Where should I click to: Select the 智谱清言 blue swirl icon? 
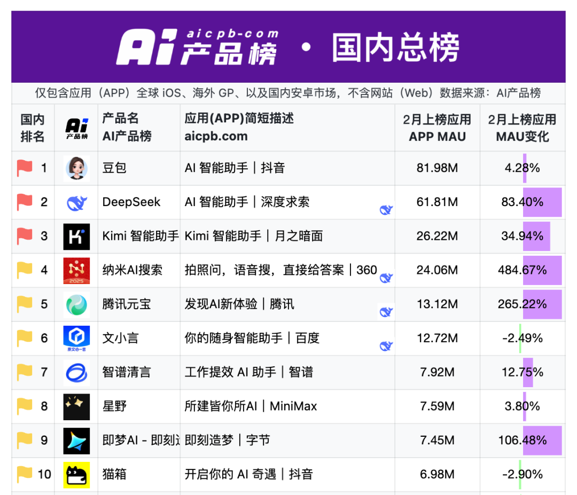[76, 373]
